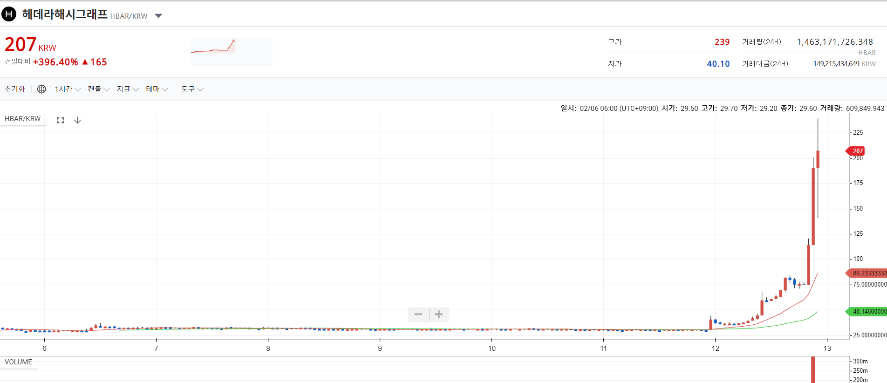Click the date label 9 on time axis
The image size is (887, 383).
click(x=380, y=349)
